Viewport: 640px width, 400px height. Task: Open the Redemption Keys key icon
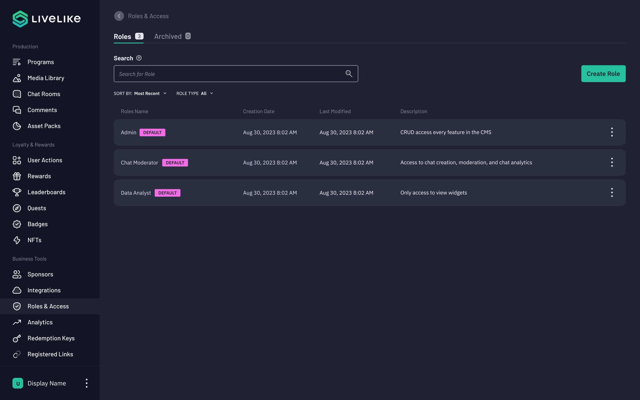coord(17,338)
